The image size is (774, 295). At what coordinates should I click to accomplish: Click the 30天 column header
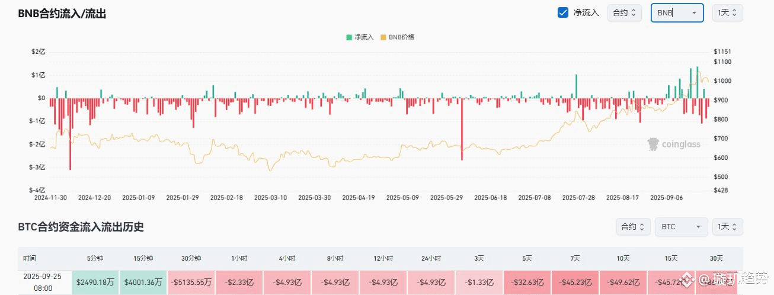pos(717,258)
